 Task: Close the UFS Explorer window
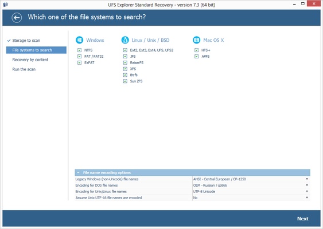click(x=314, y=3)
